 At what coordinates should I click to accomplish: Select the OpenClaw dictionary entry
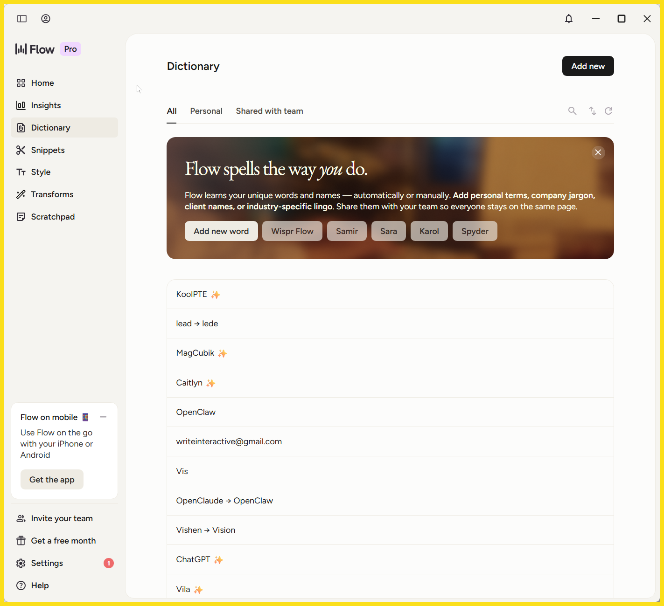point(390,412)
